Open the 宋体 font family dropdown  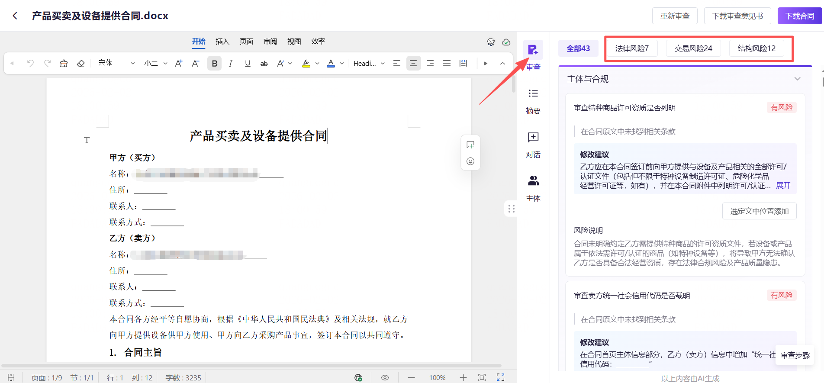pyautogui.click(x=116, y=64)
